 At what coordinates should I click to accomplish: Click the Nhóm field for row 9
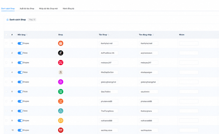click(x=189, y=121)
